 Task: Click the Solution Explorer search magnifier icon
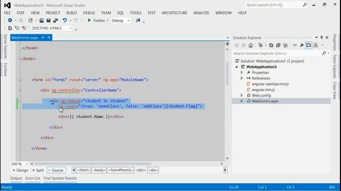tap(324, 53)
